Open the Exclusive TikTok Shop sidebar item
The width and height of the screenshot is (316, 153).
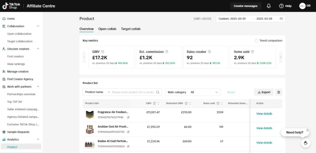[x=23, y=124]
